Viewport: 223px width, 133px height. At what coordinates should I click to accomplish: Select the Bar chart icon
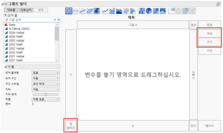(112, 11)
